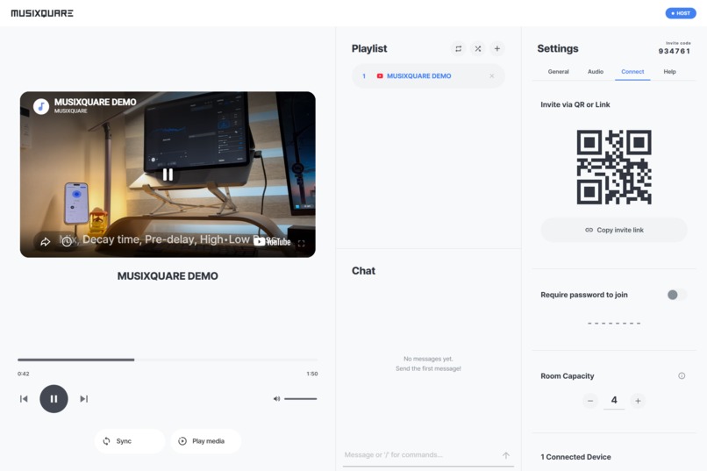Toggle playlist shuffle icon

tap(477, 48)
